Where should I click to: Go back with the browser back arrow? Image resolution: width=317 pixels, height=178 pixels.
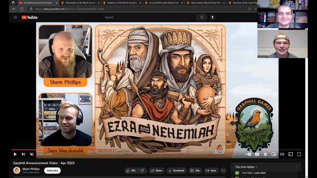[x=14, y=9]
